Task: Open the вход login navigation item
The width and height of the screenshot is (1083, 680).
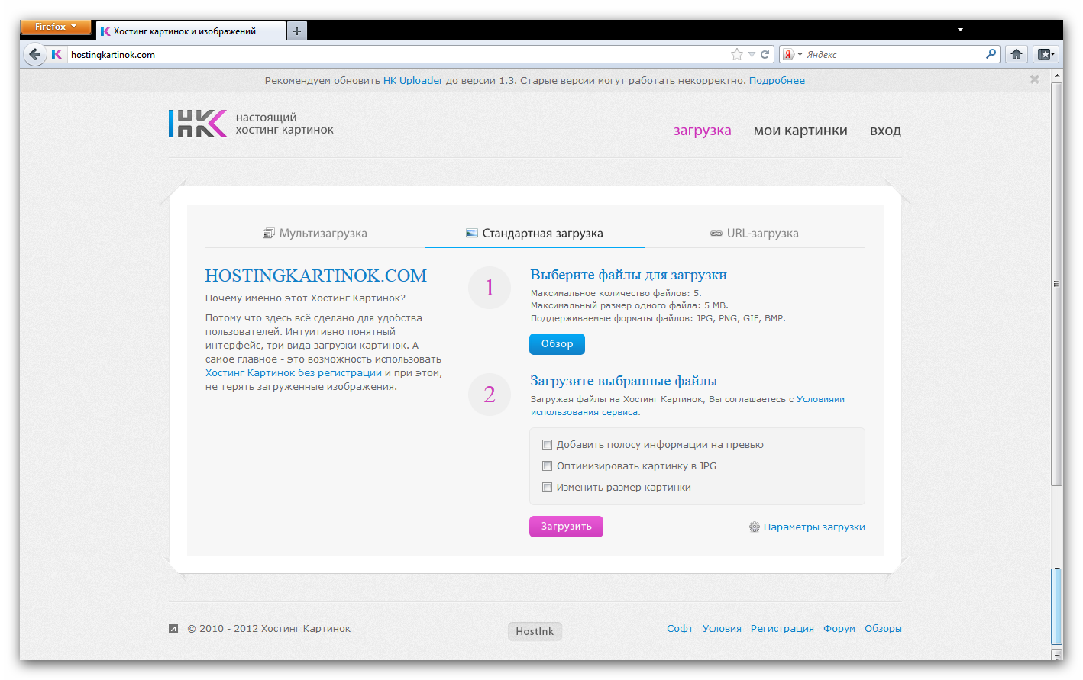Action: pos(885,131)
